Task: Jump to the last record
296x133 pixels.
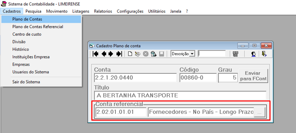Action: [x=119, y=54]
